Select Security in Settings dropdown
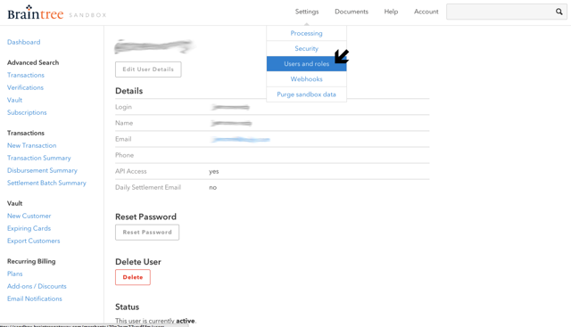This screenshot has width=571, height=327. tap(306, 48)
